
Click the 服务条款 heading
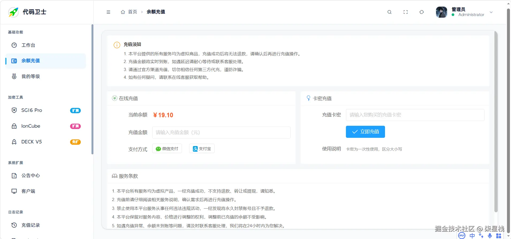(x=128, y=176)
